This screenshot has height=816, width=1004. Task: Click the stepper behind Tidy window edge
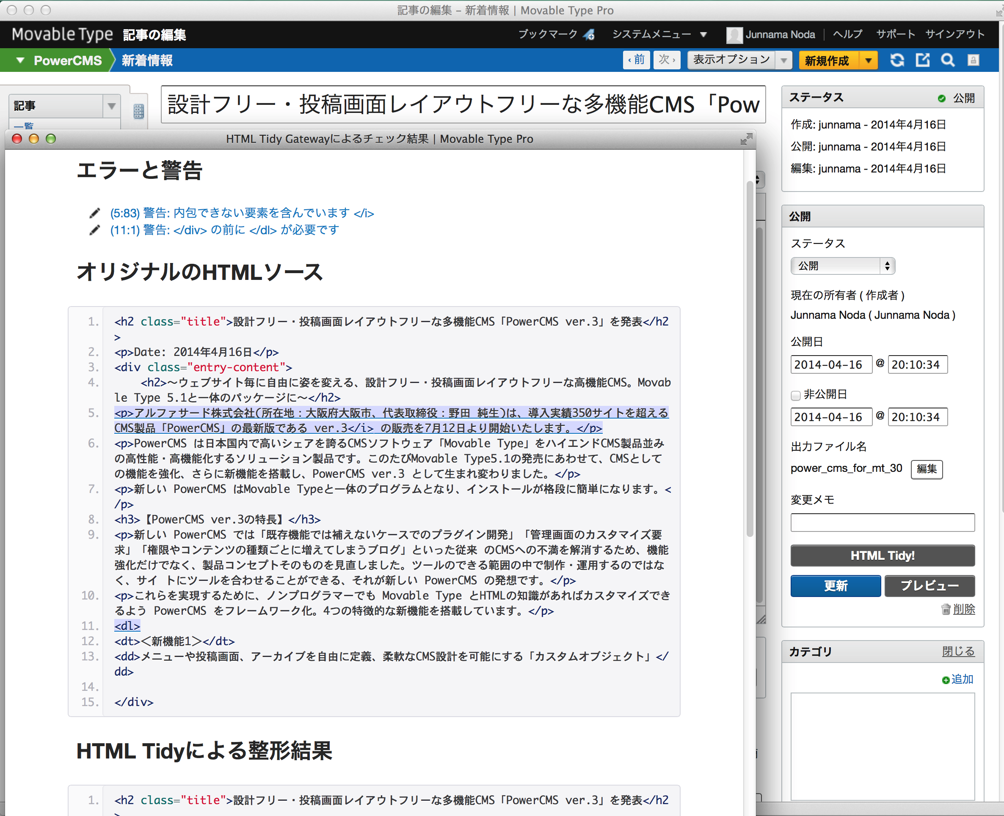[760, 180]
